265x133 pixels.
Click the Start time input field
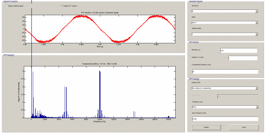[239, 50]
